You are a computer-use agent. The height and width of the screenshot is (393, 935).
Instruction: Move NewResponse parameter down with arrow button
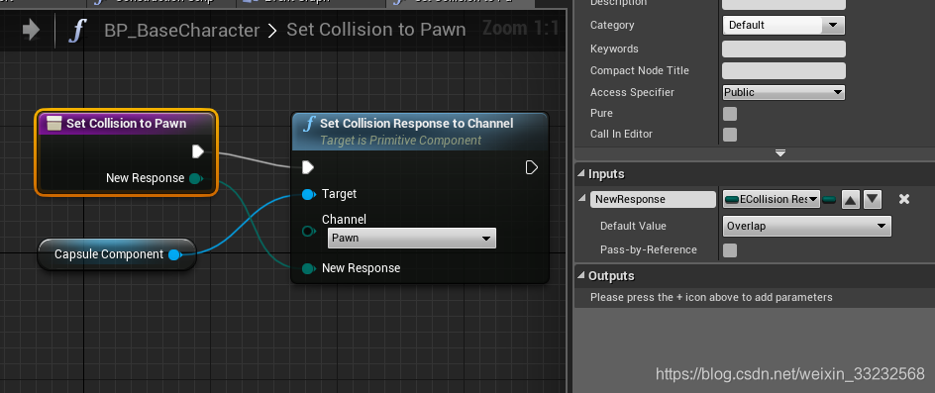point(873,200)
